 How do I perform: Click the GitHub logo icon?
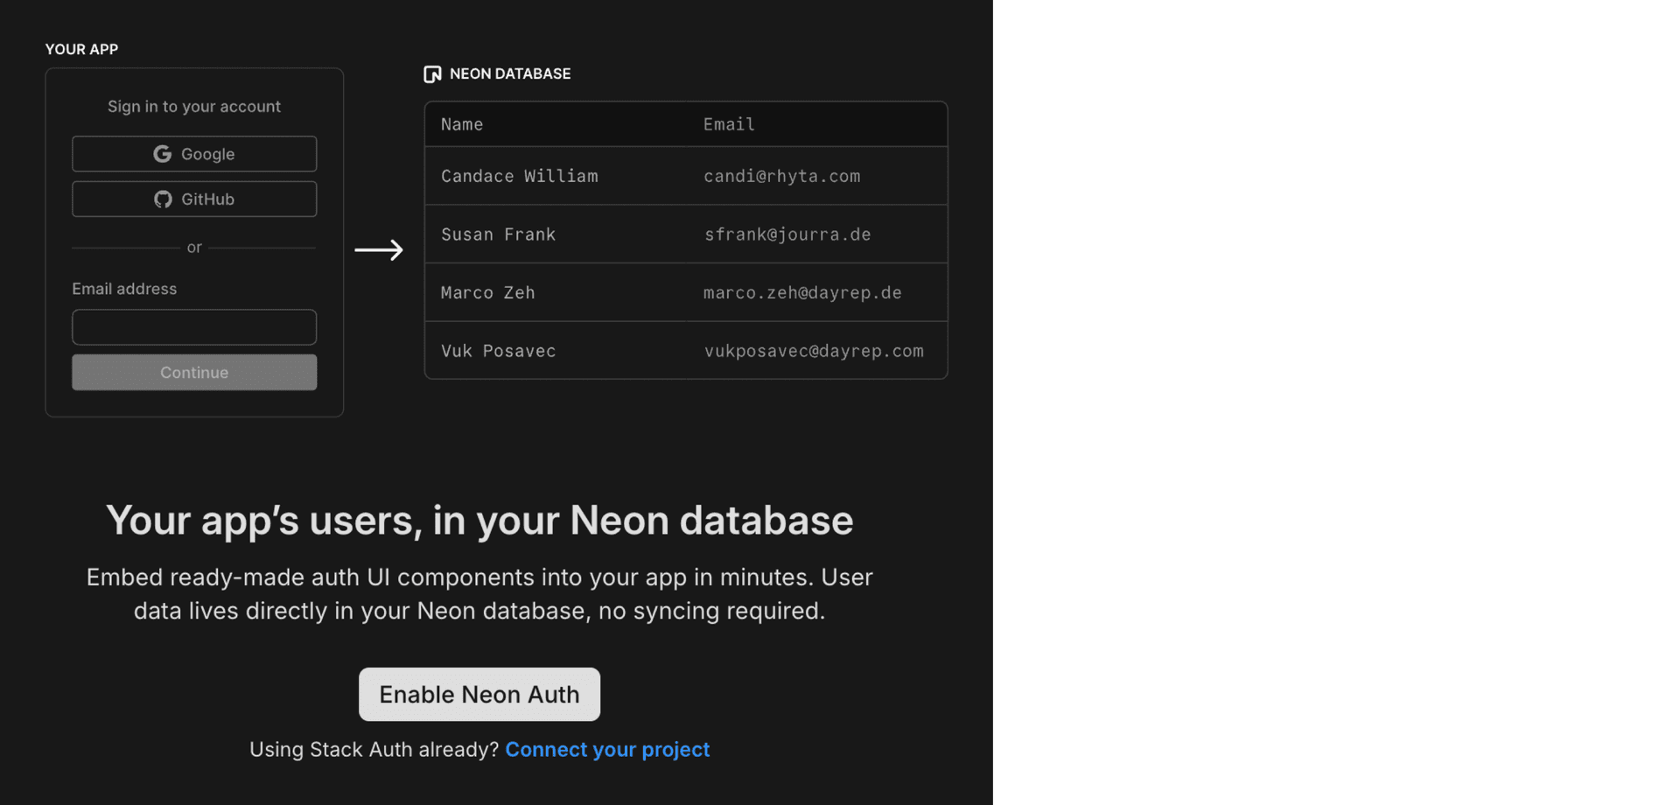(x=163, y=199)
